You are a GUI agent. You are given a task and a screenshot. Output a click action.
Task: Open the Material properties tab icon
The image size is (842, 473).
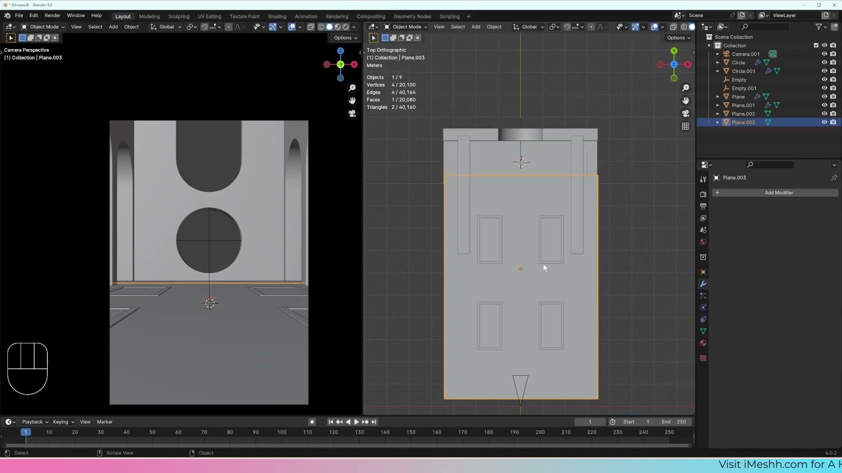(x=703, y=343)
